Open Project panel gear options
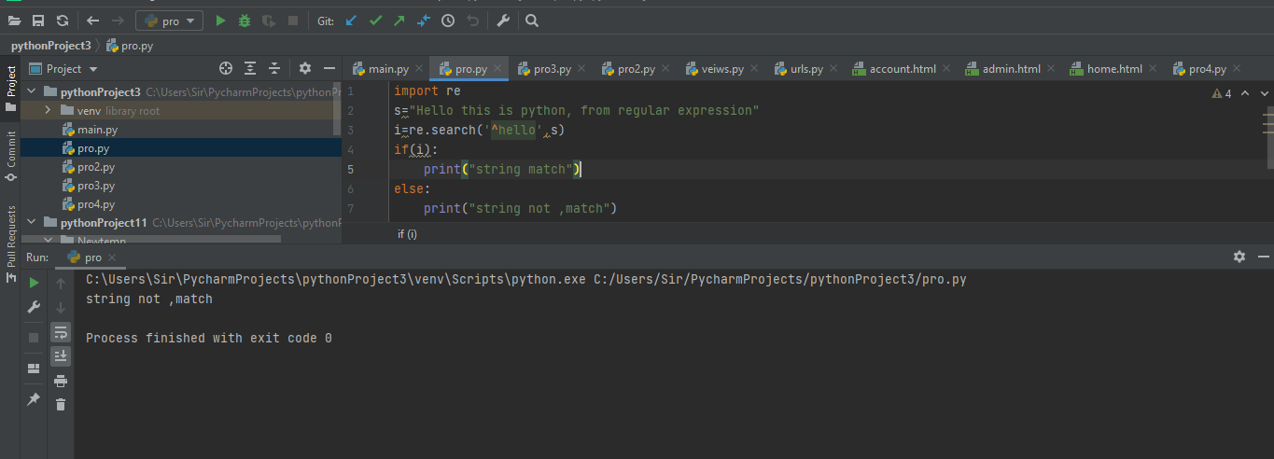Viewport: 1274px width, 459px height. (305, 68)
